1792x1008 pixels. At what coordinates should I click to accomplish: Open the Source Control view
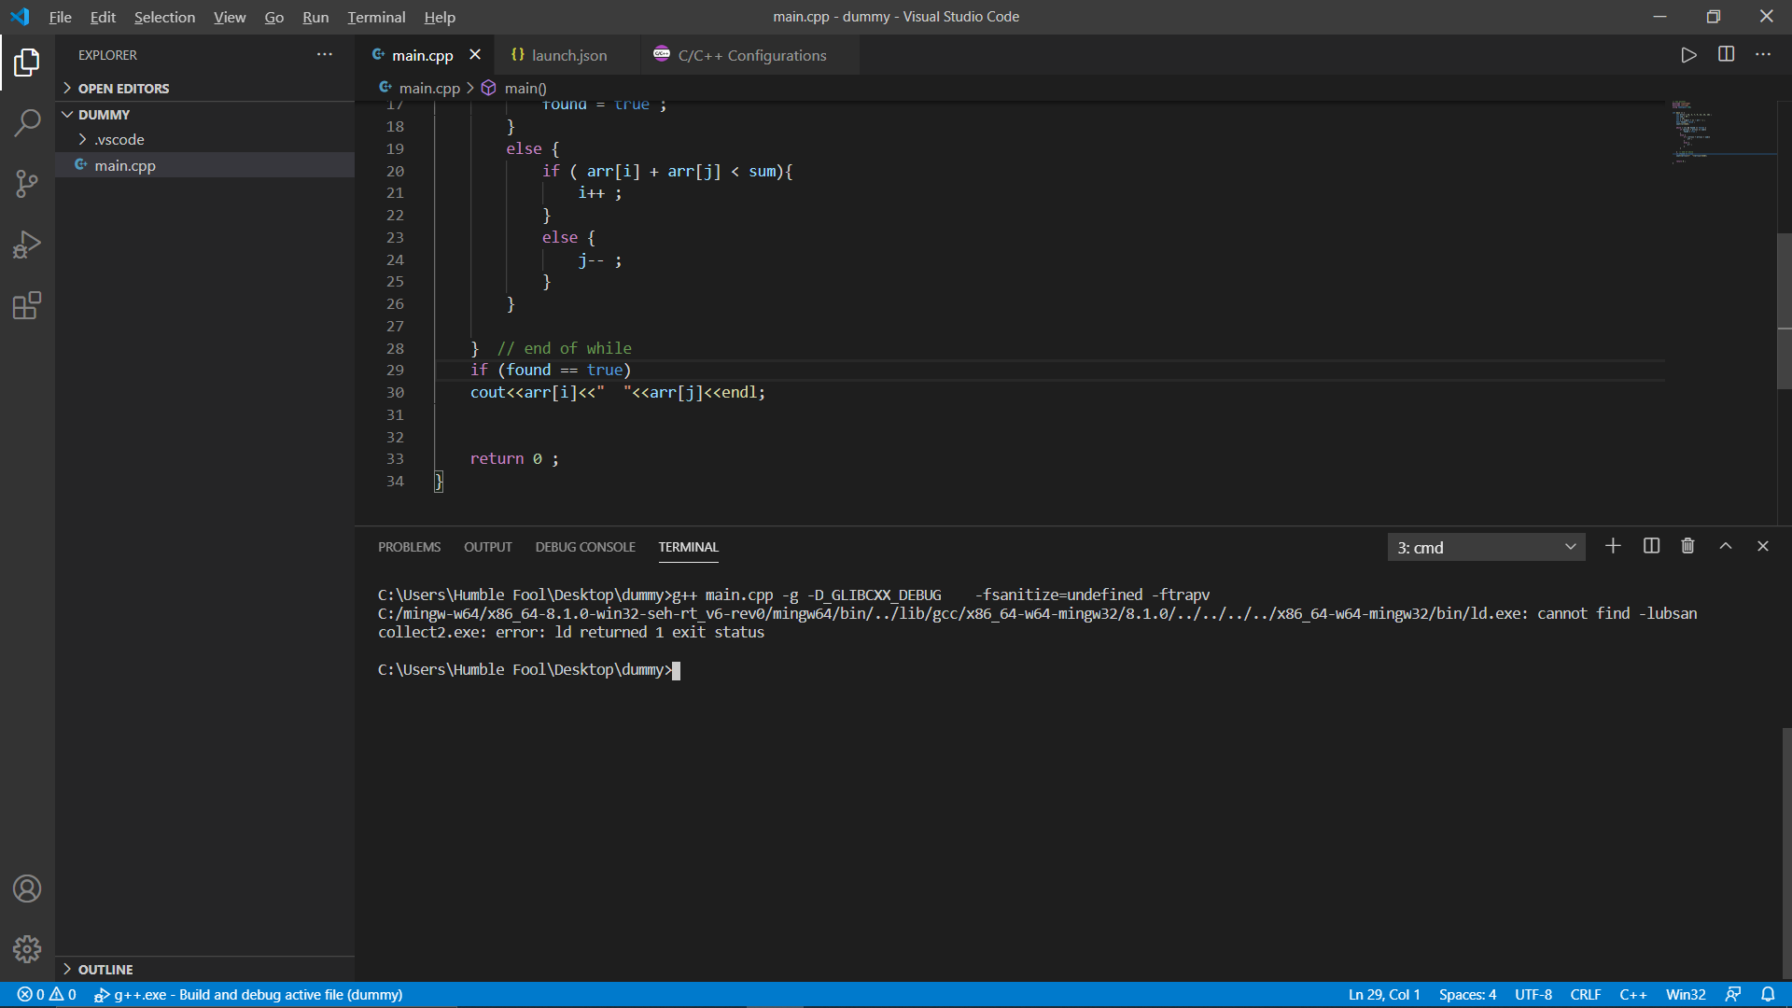[27, 183]
